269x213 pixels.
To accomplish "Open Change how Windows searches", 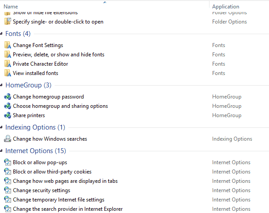I will pos(50,139).
